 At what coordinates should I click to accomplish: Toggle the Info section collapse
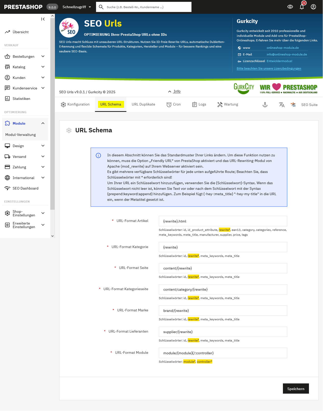coord(174,91)
